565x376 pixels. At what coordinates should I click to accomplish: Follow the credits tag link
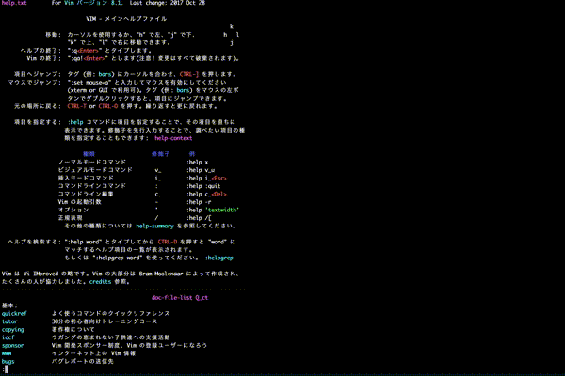coord(100,281)
